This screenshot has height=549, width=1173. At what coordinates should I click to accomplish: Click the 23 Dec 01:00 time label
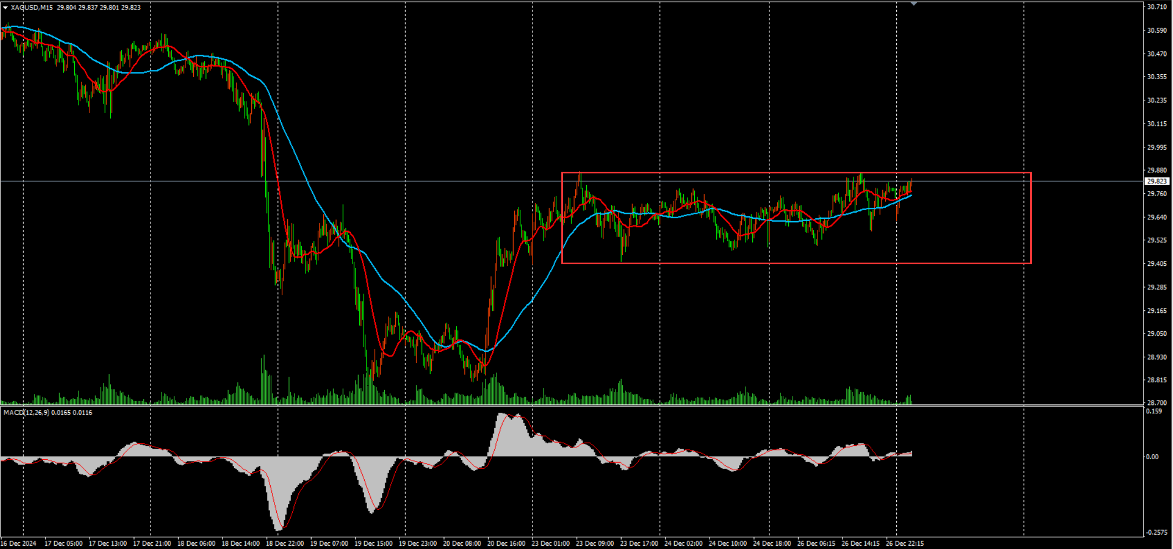point(550,543)
